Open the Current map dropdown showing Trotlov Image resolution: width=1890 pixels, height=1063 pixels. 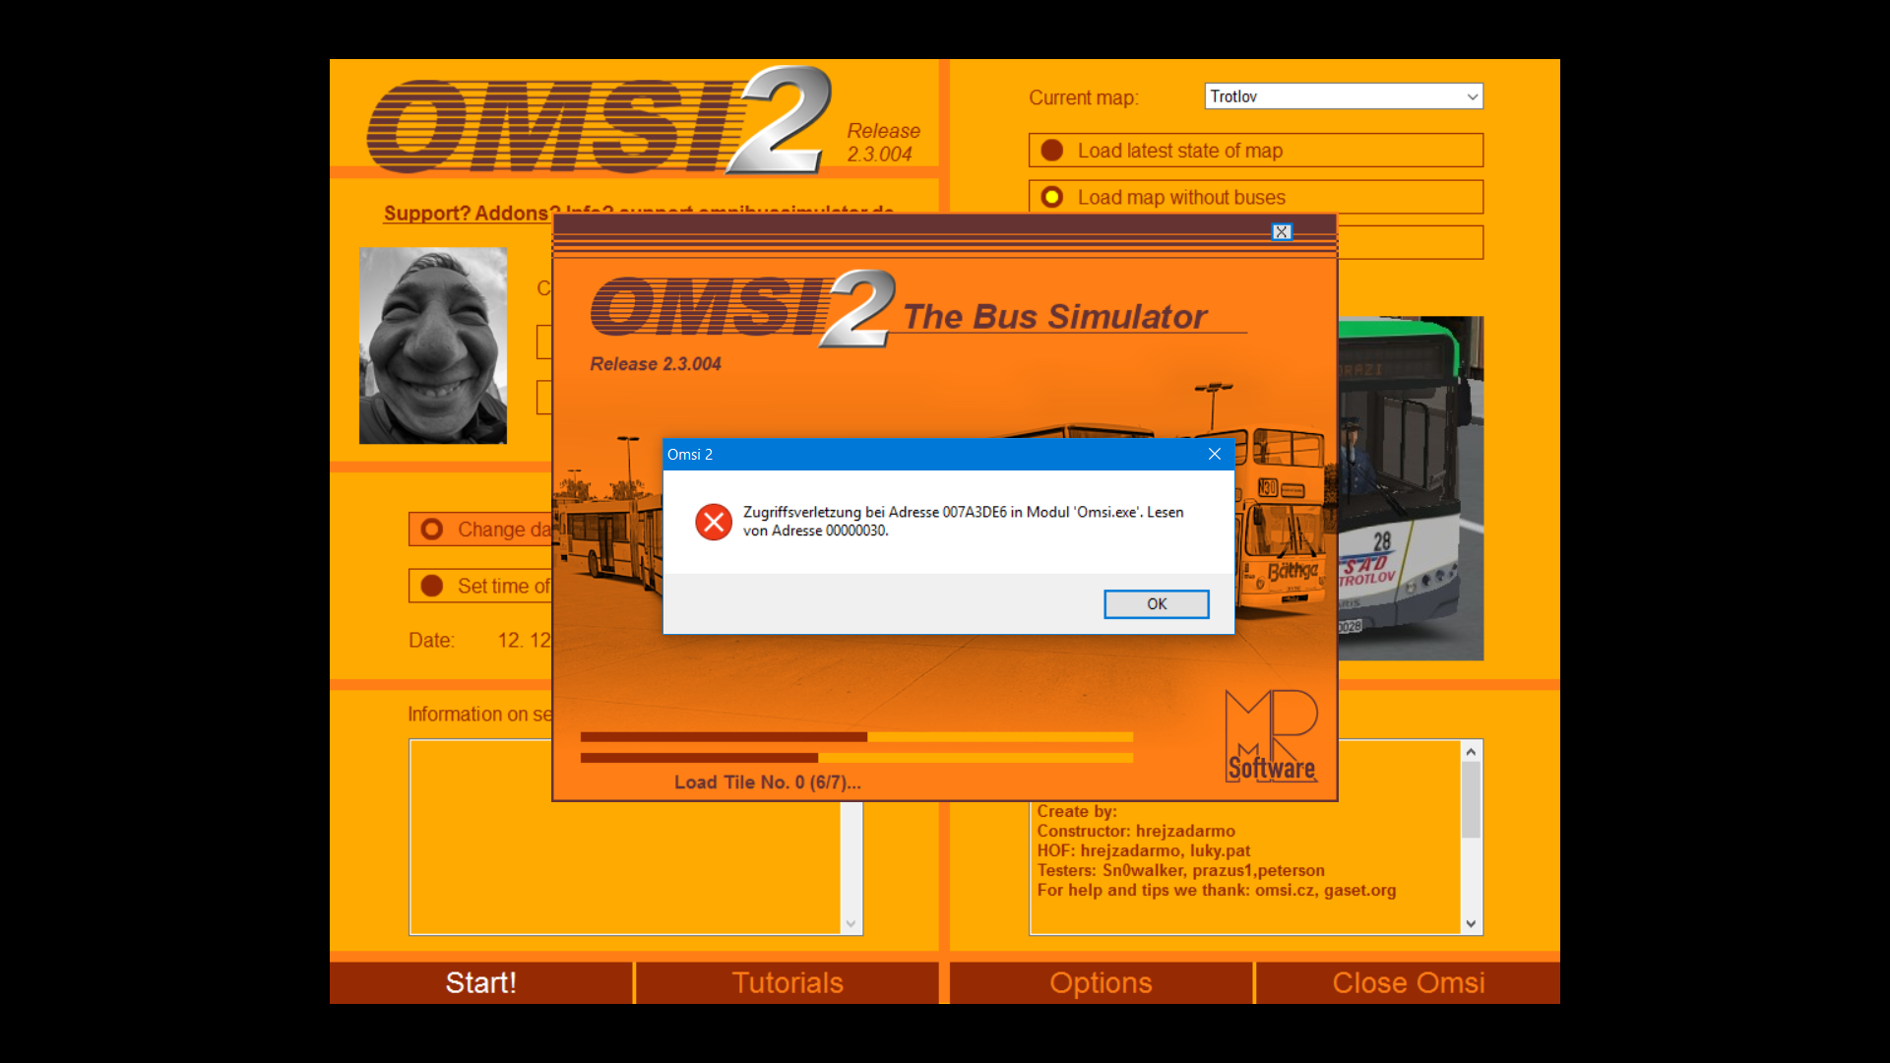click(x=1343, y=96)
